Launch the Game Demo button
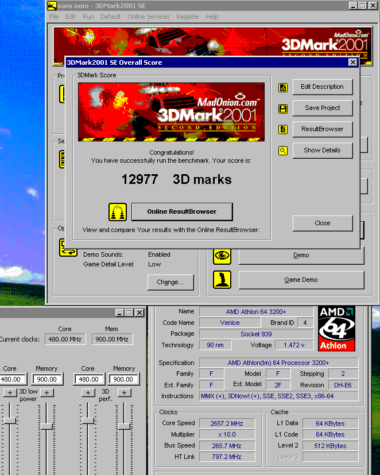 (301, 280)
